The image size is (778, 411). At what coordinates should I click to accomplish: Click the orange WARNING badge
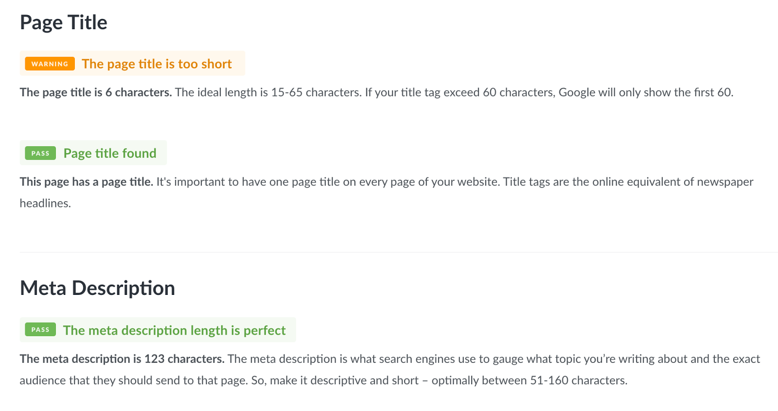(x=50, y=64)
